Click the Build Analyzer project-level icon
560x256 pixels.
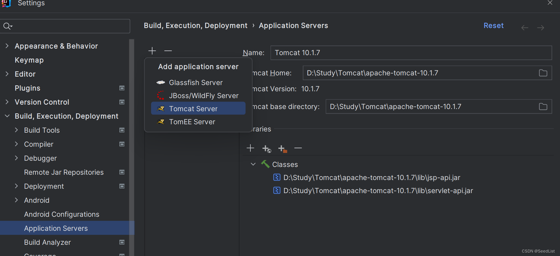coord(122,242)
